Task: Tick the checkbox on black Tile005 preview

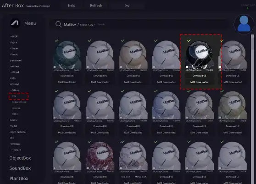Action: click(187, 67)
